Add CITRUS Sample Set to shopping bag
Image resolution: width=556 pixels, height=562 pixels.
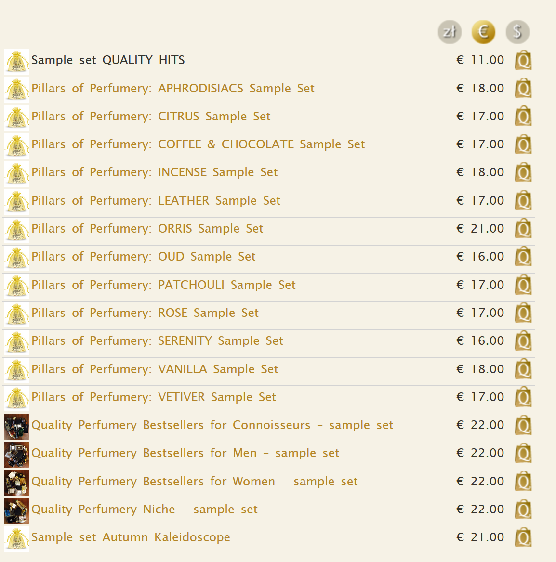(523, 117)
